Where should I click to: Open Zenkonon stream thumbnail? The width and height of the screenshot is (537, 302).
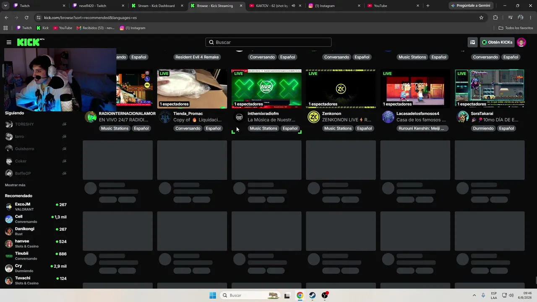click(341, 89)
